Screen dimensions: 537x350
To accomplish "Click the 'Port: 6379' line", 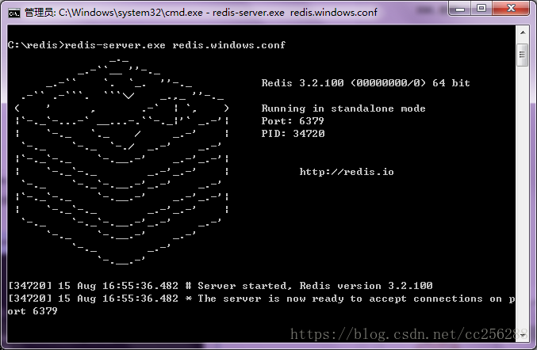I will click(293, 121).
